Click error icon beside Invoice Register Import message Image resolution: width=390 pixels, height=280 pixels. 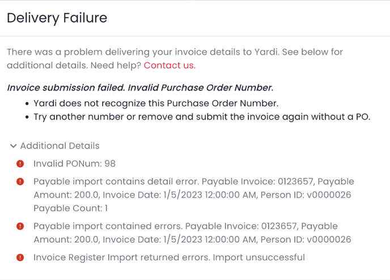point(20,258)
